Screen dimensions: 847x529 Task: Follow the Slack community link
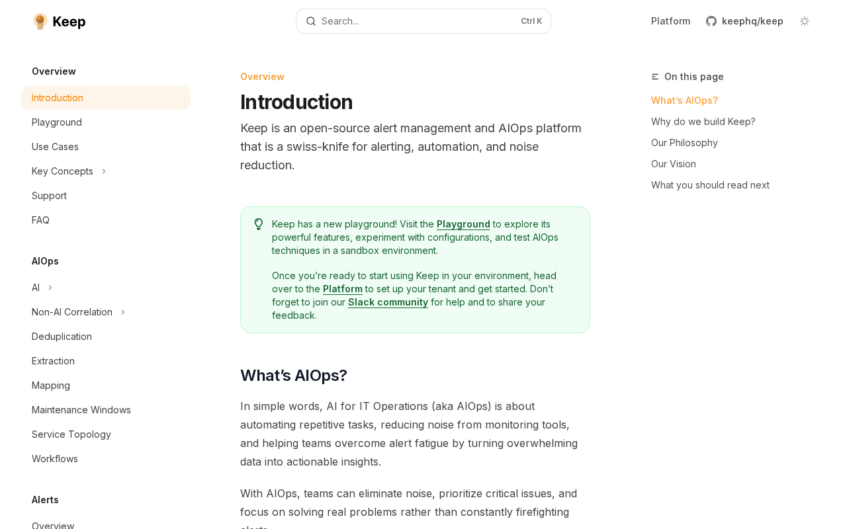388,302
